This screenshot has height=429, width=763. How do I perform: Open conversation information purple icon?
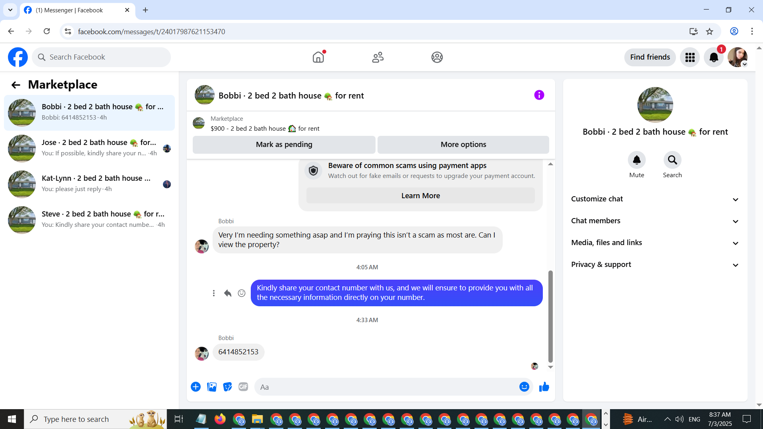(539, 95)
